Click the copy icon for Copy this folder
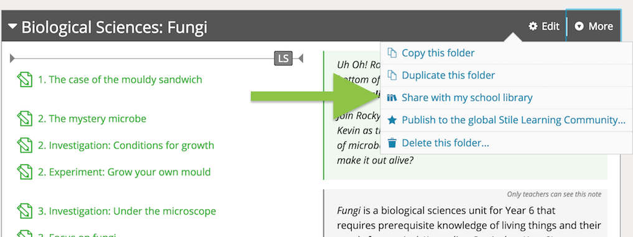633x237 pixels. 392,53
